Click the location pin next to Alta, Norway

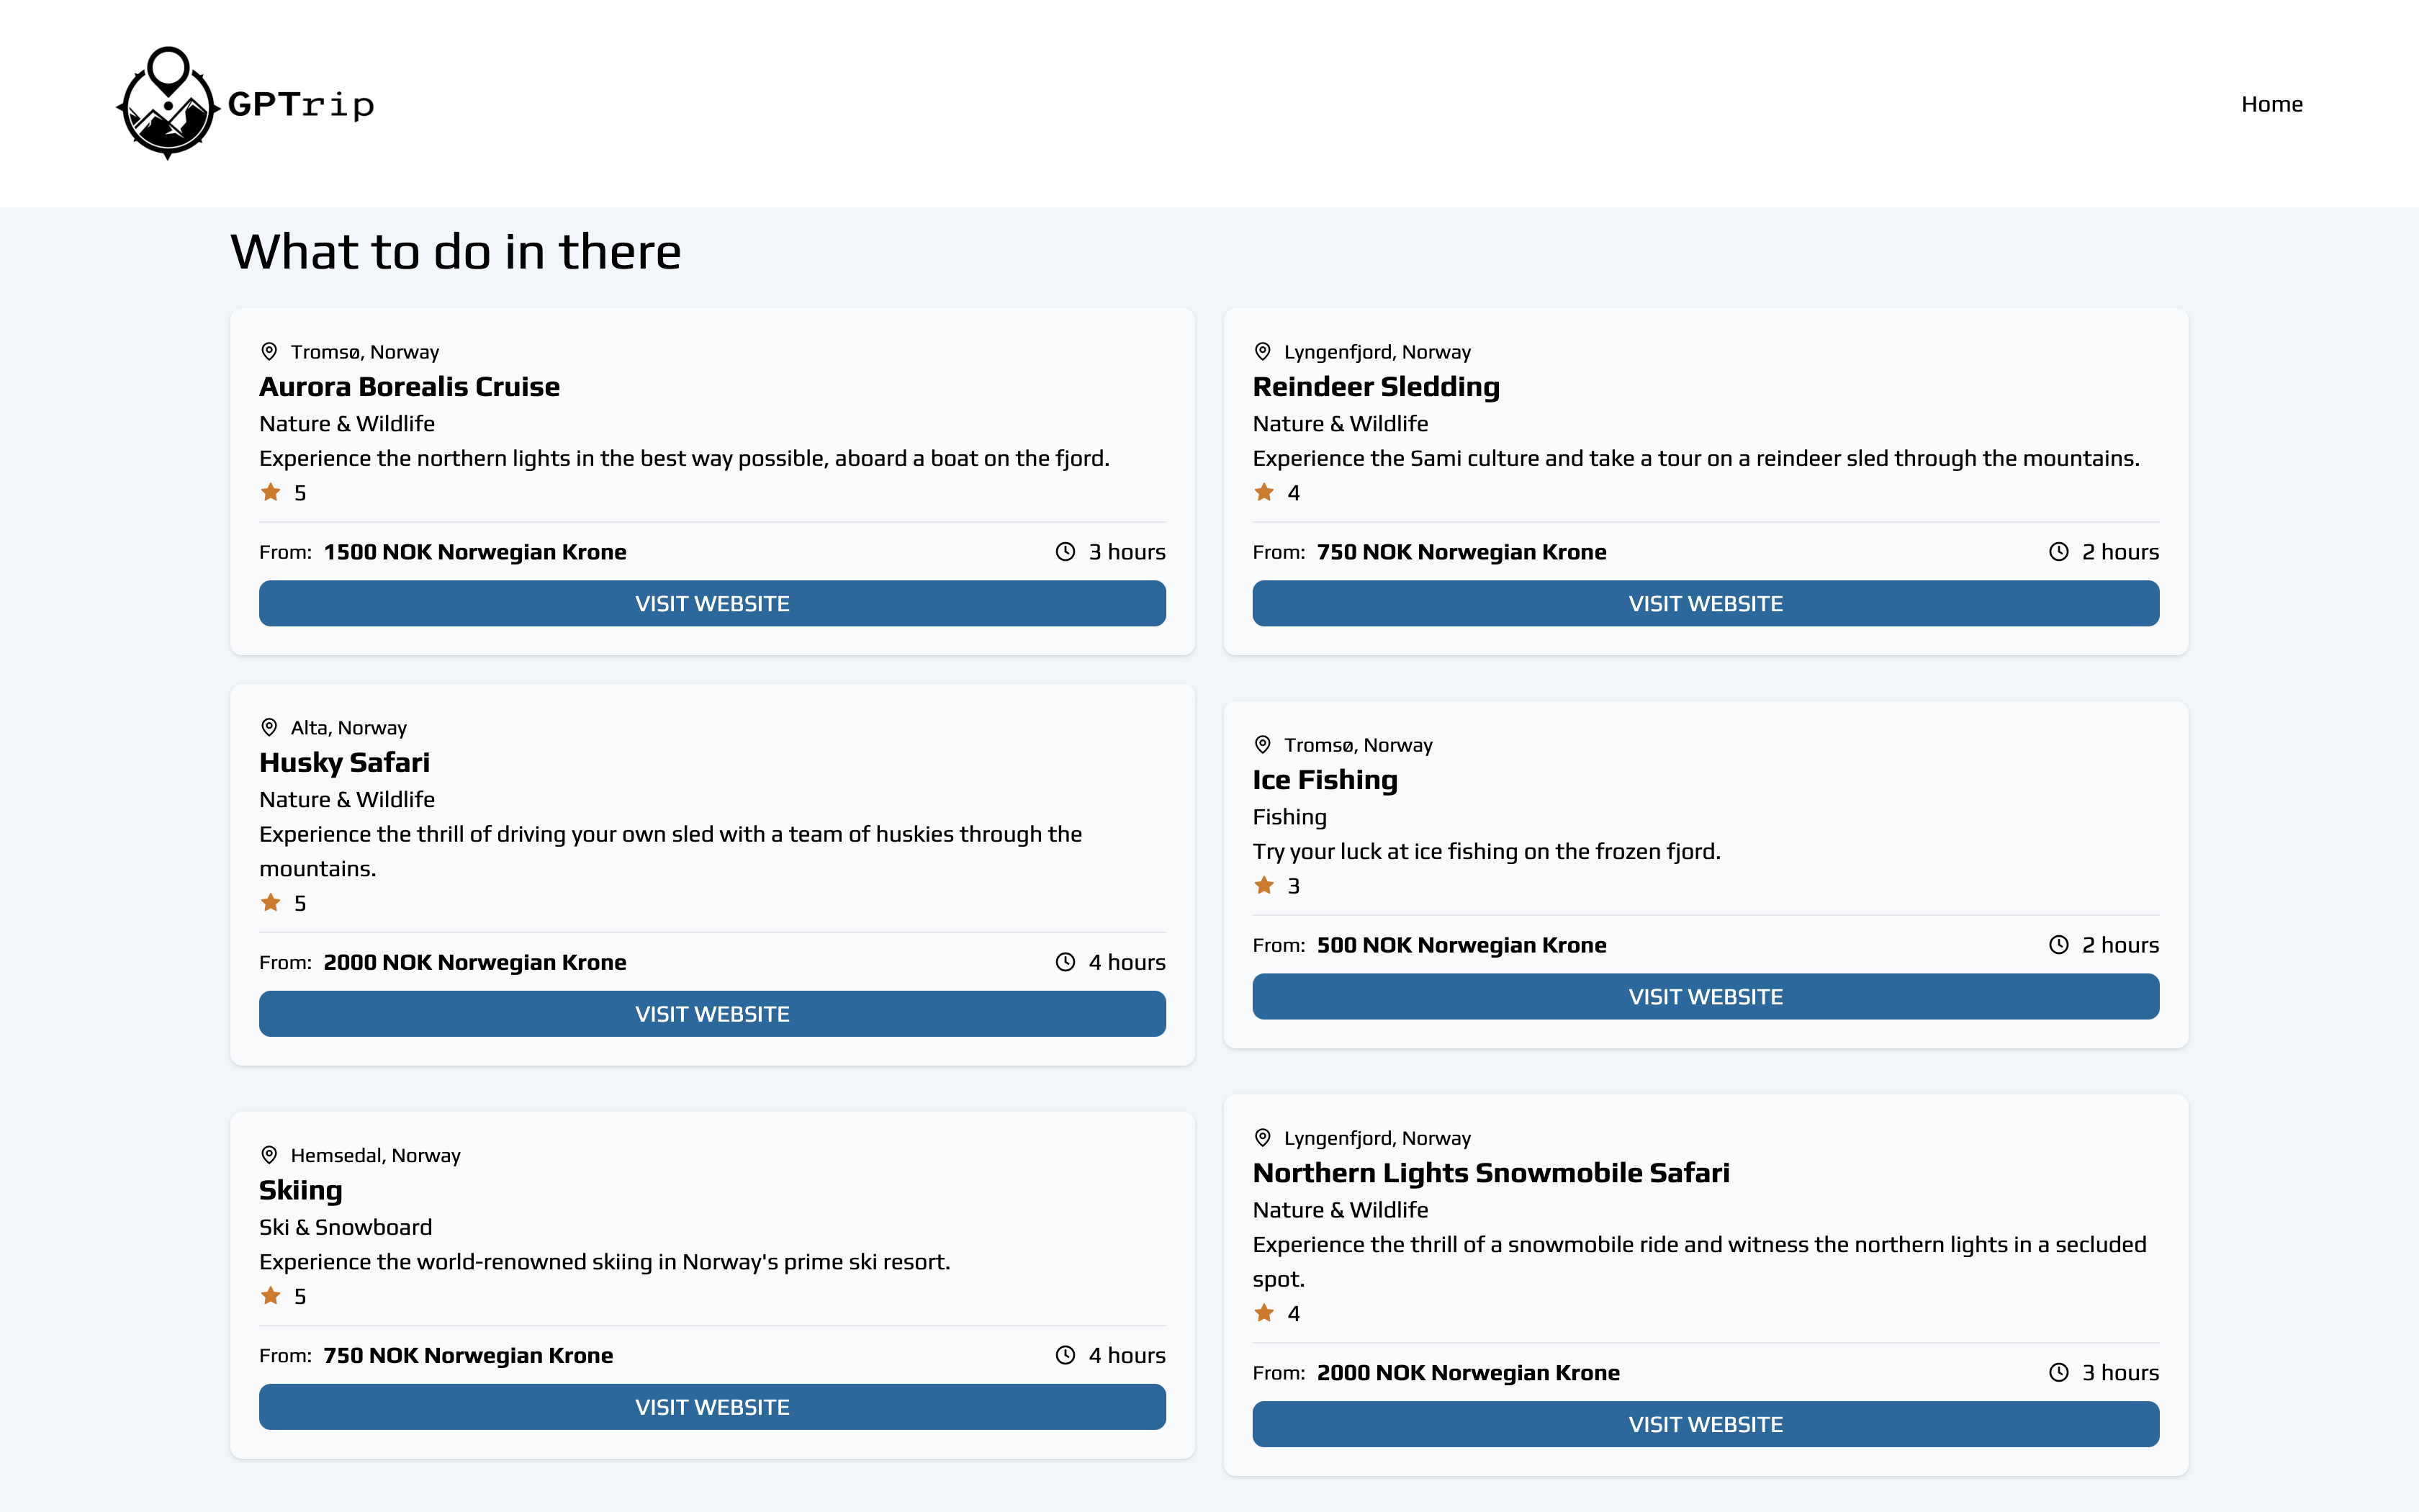pyautogui.click(x=269, y=727)
